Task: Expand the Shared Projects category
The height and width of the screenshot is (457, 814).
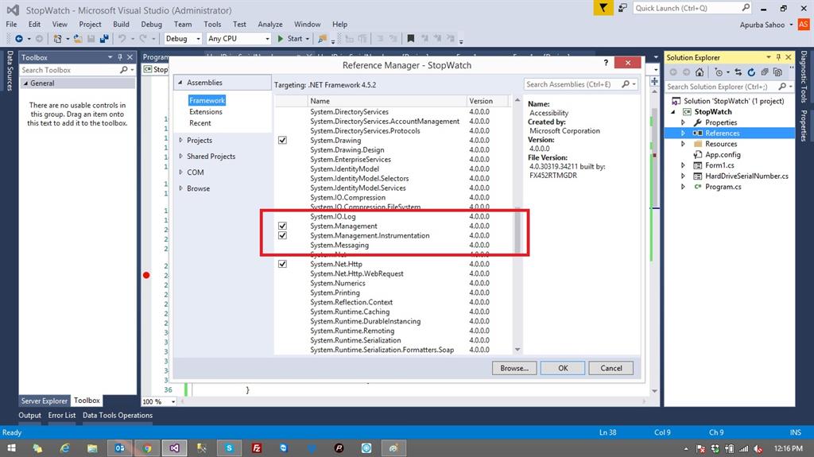Action: click(x=180, y=157)
